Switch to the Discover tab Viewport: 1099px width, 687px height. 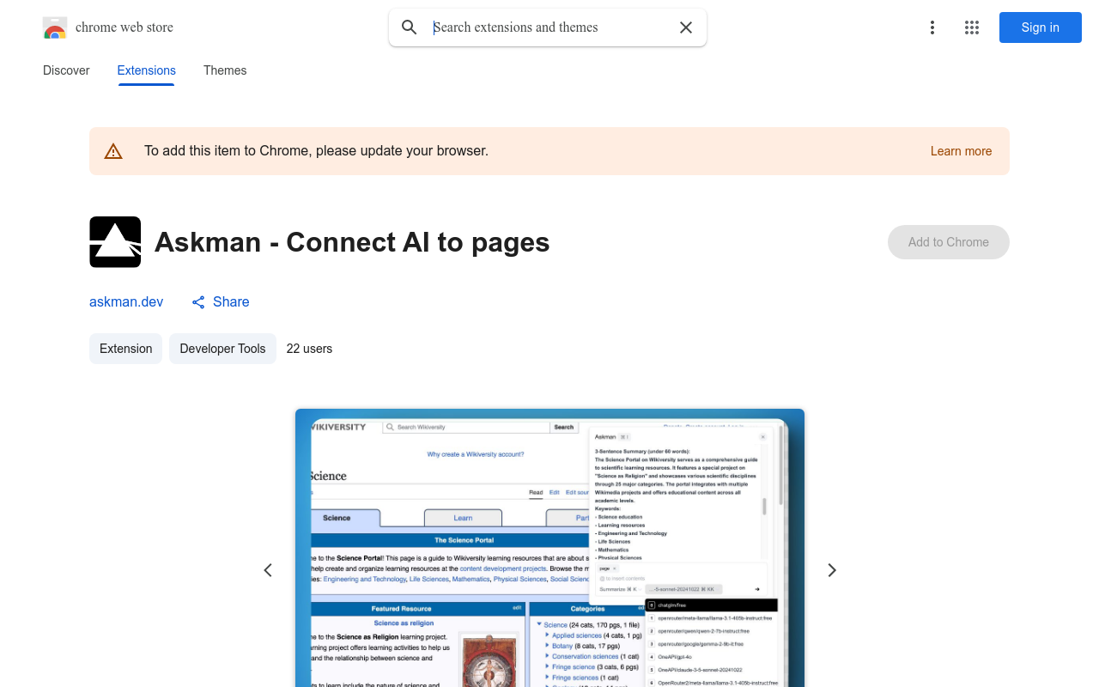[66, 70]
